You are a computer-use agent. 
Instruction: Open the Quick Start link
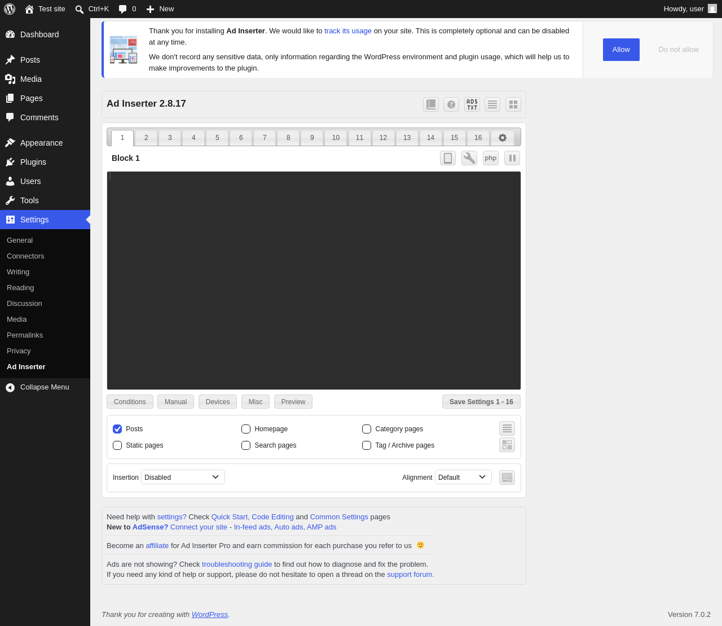coord(230,517)
